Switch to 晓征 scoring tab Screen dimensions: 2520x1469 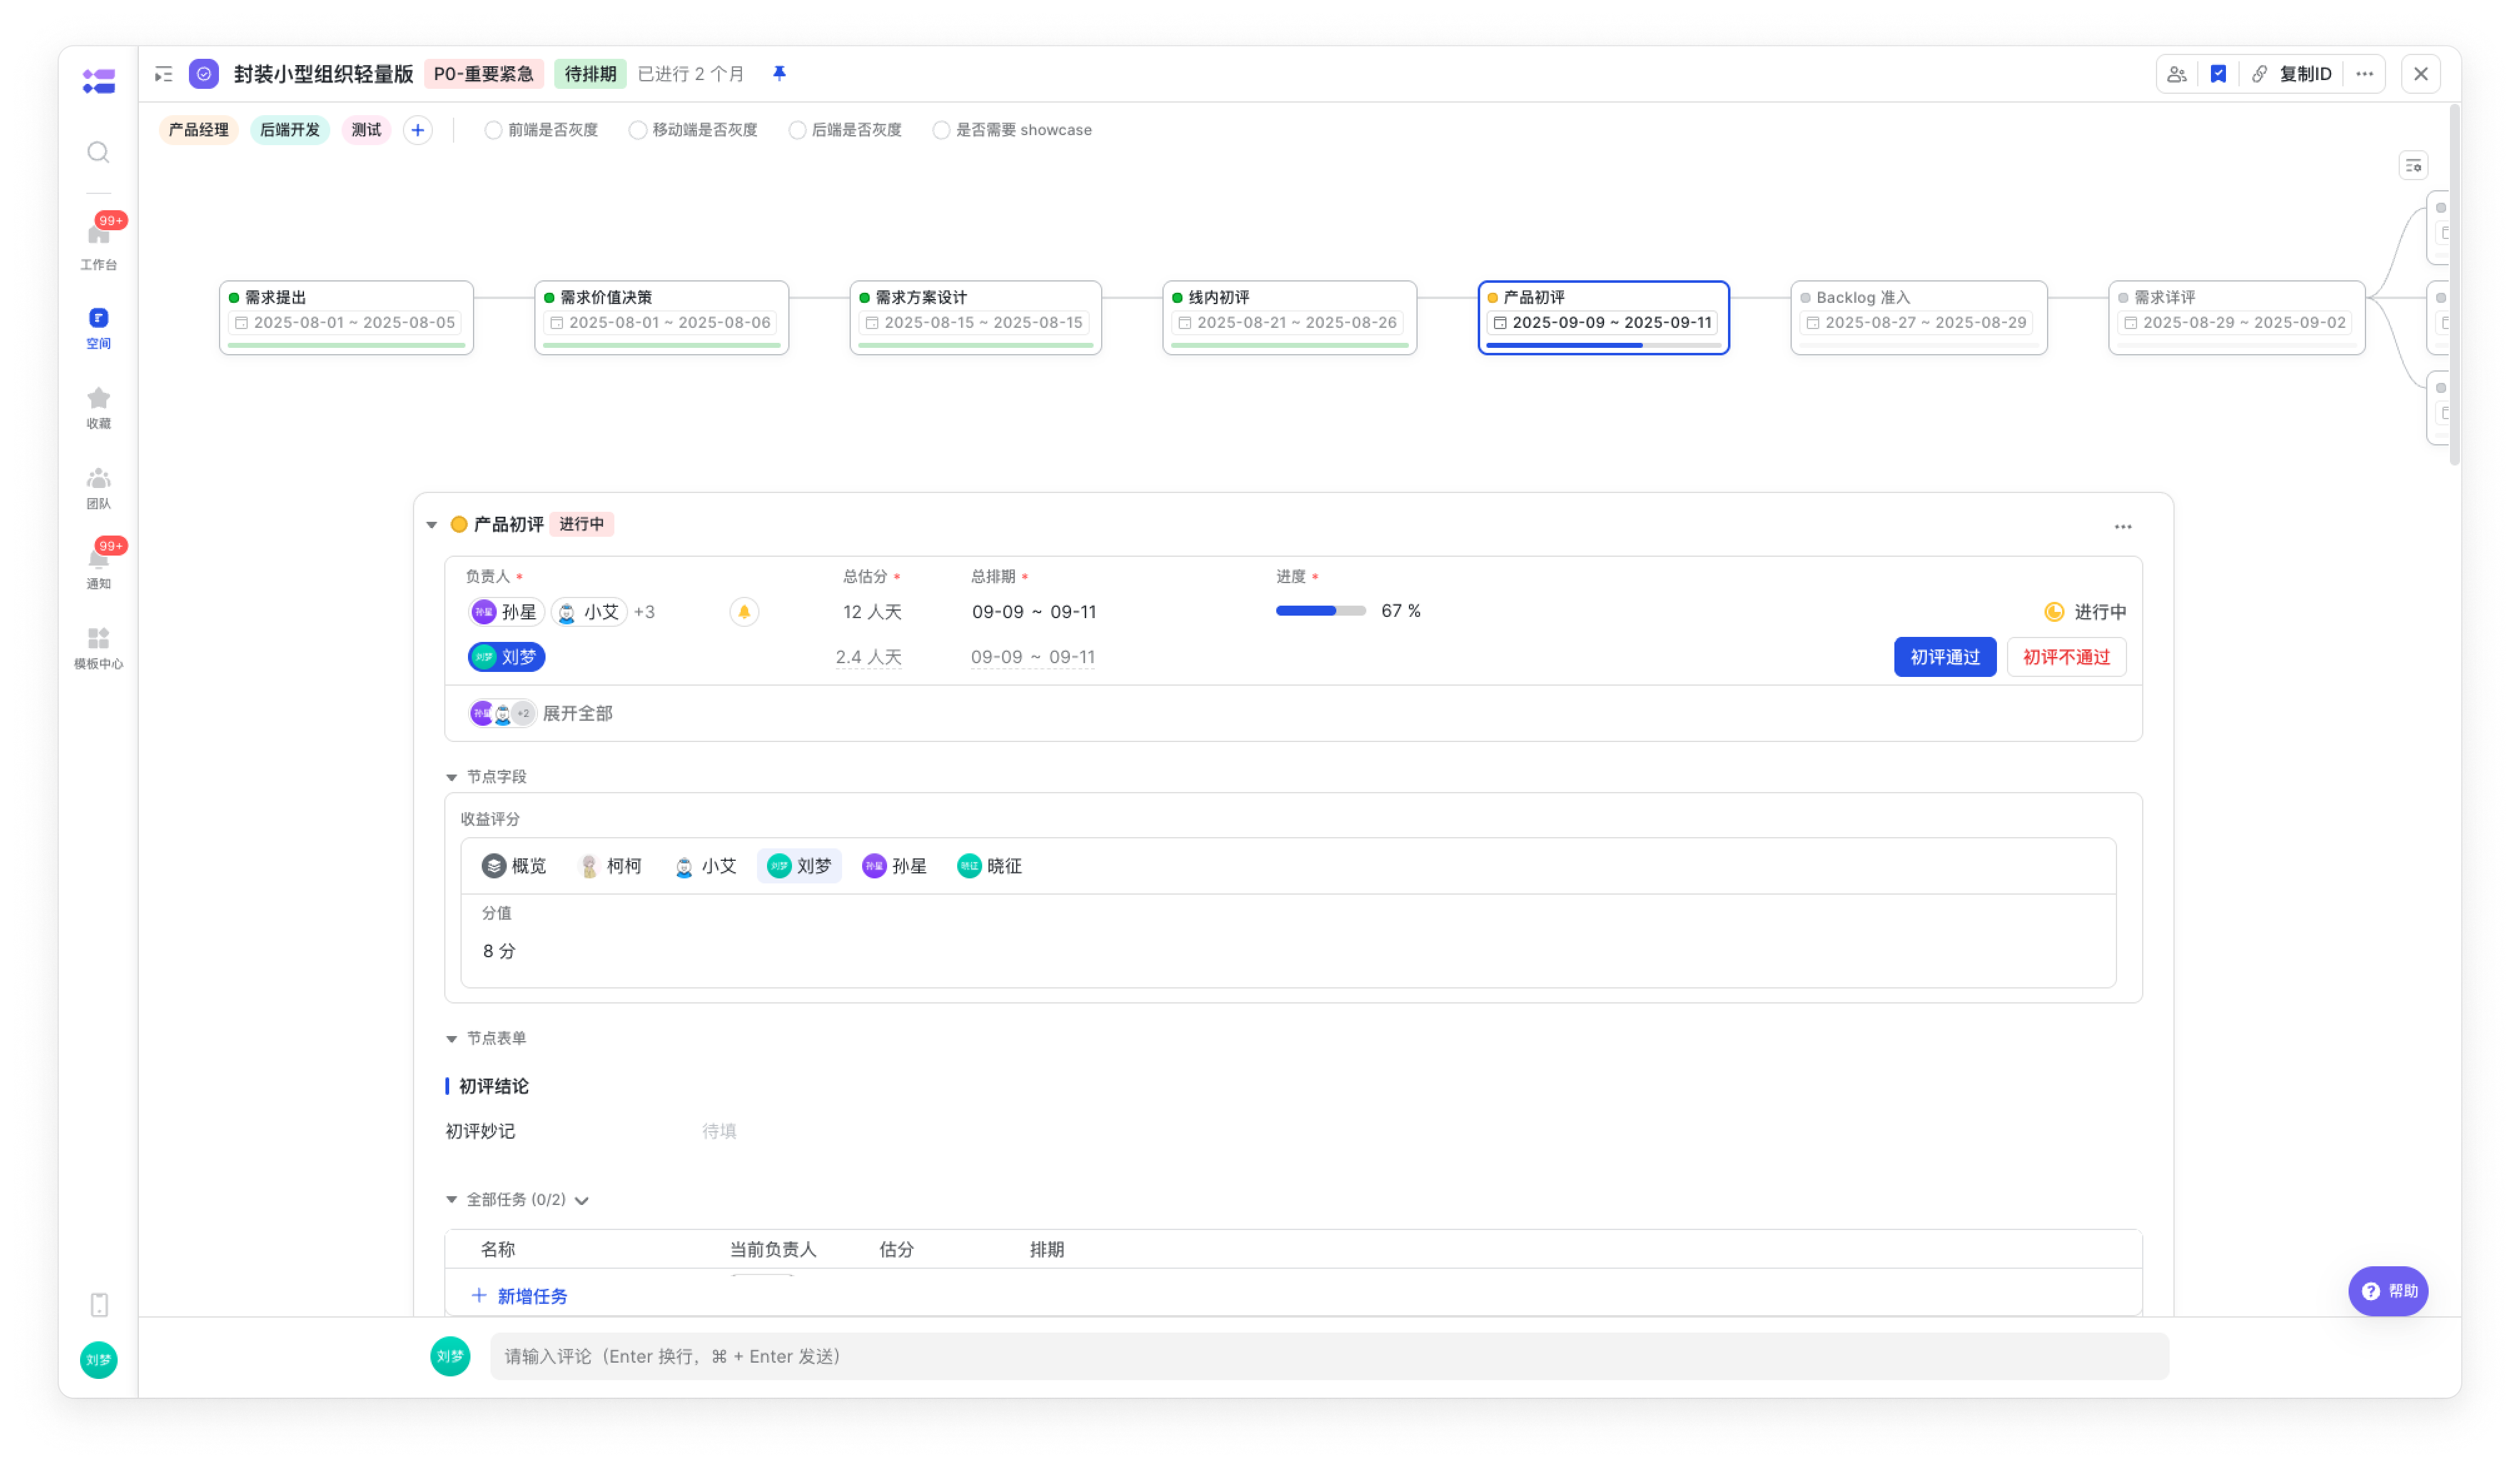point(989,866)
